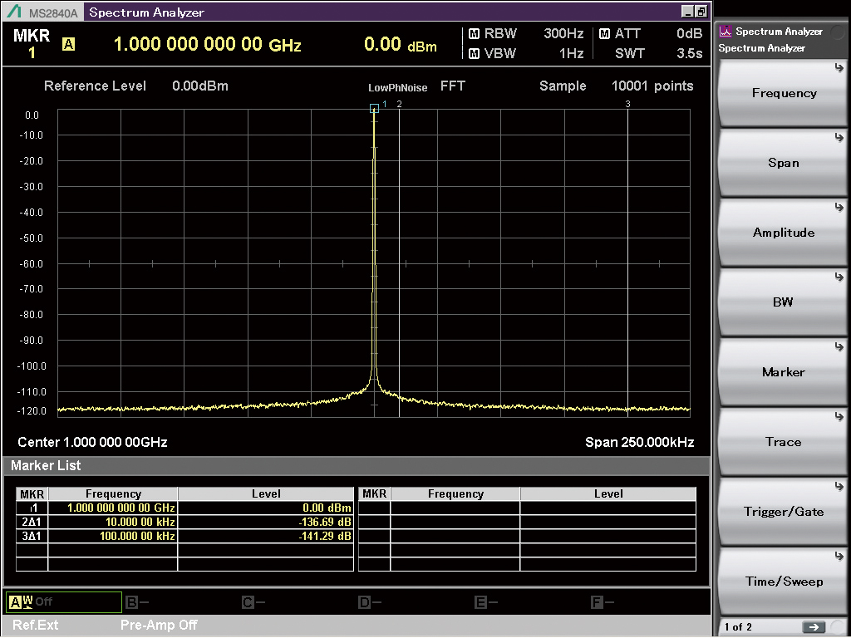Click the VBW value 1Hz
This screenshot has width=851, height=638.
click(571, 53)
